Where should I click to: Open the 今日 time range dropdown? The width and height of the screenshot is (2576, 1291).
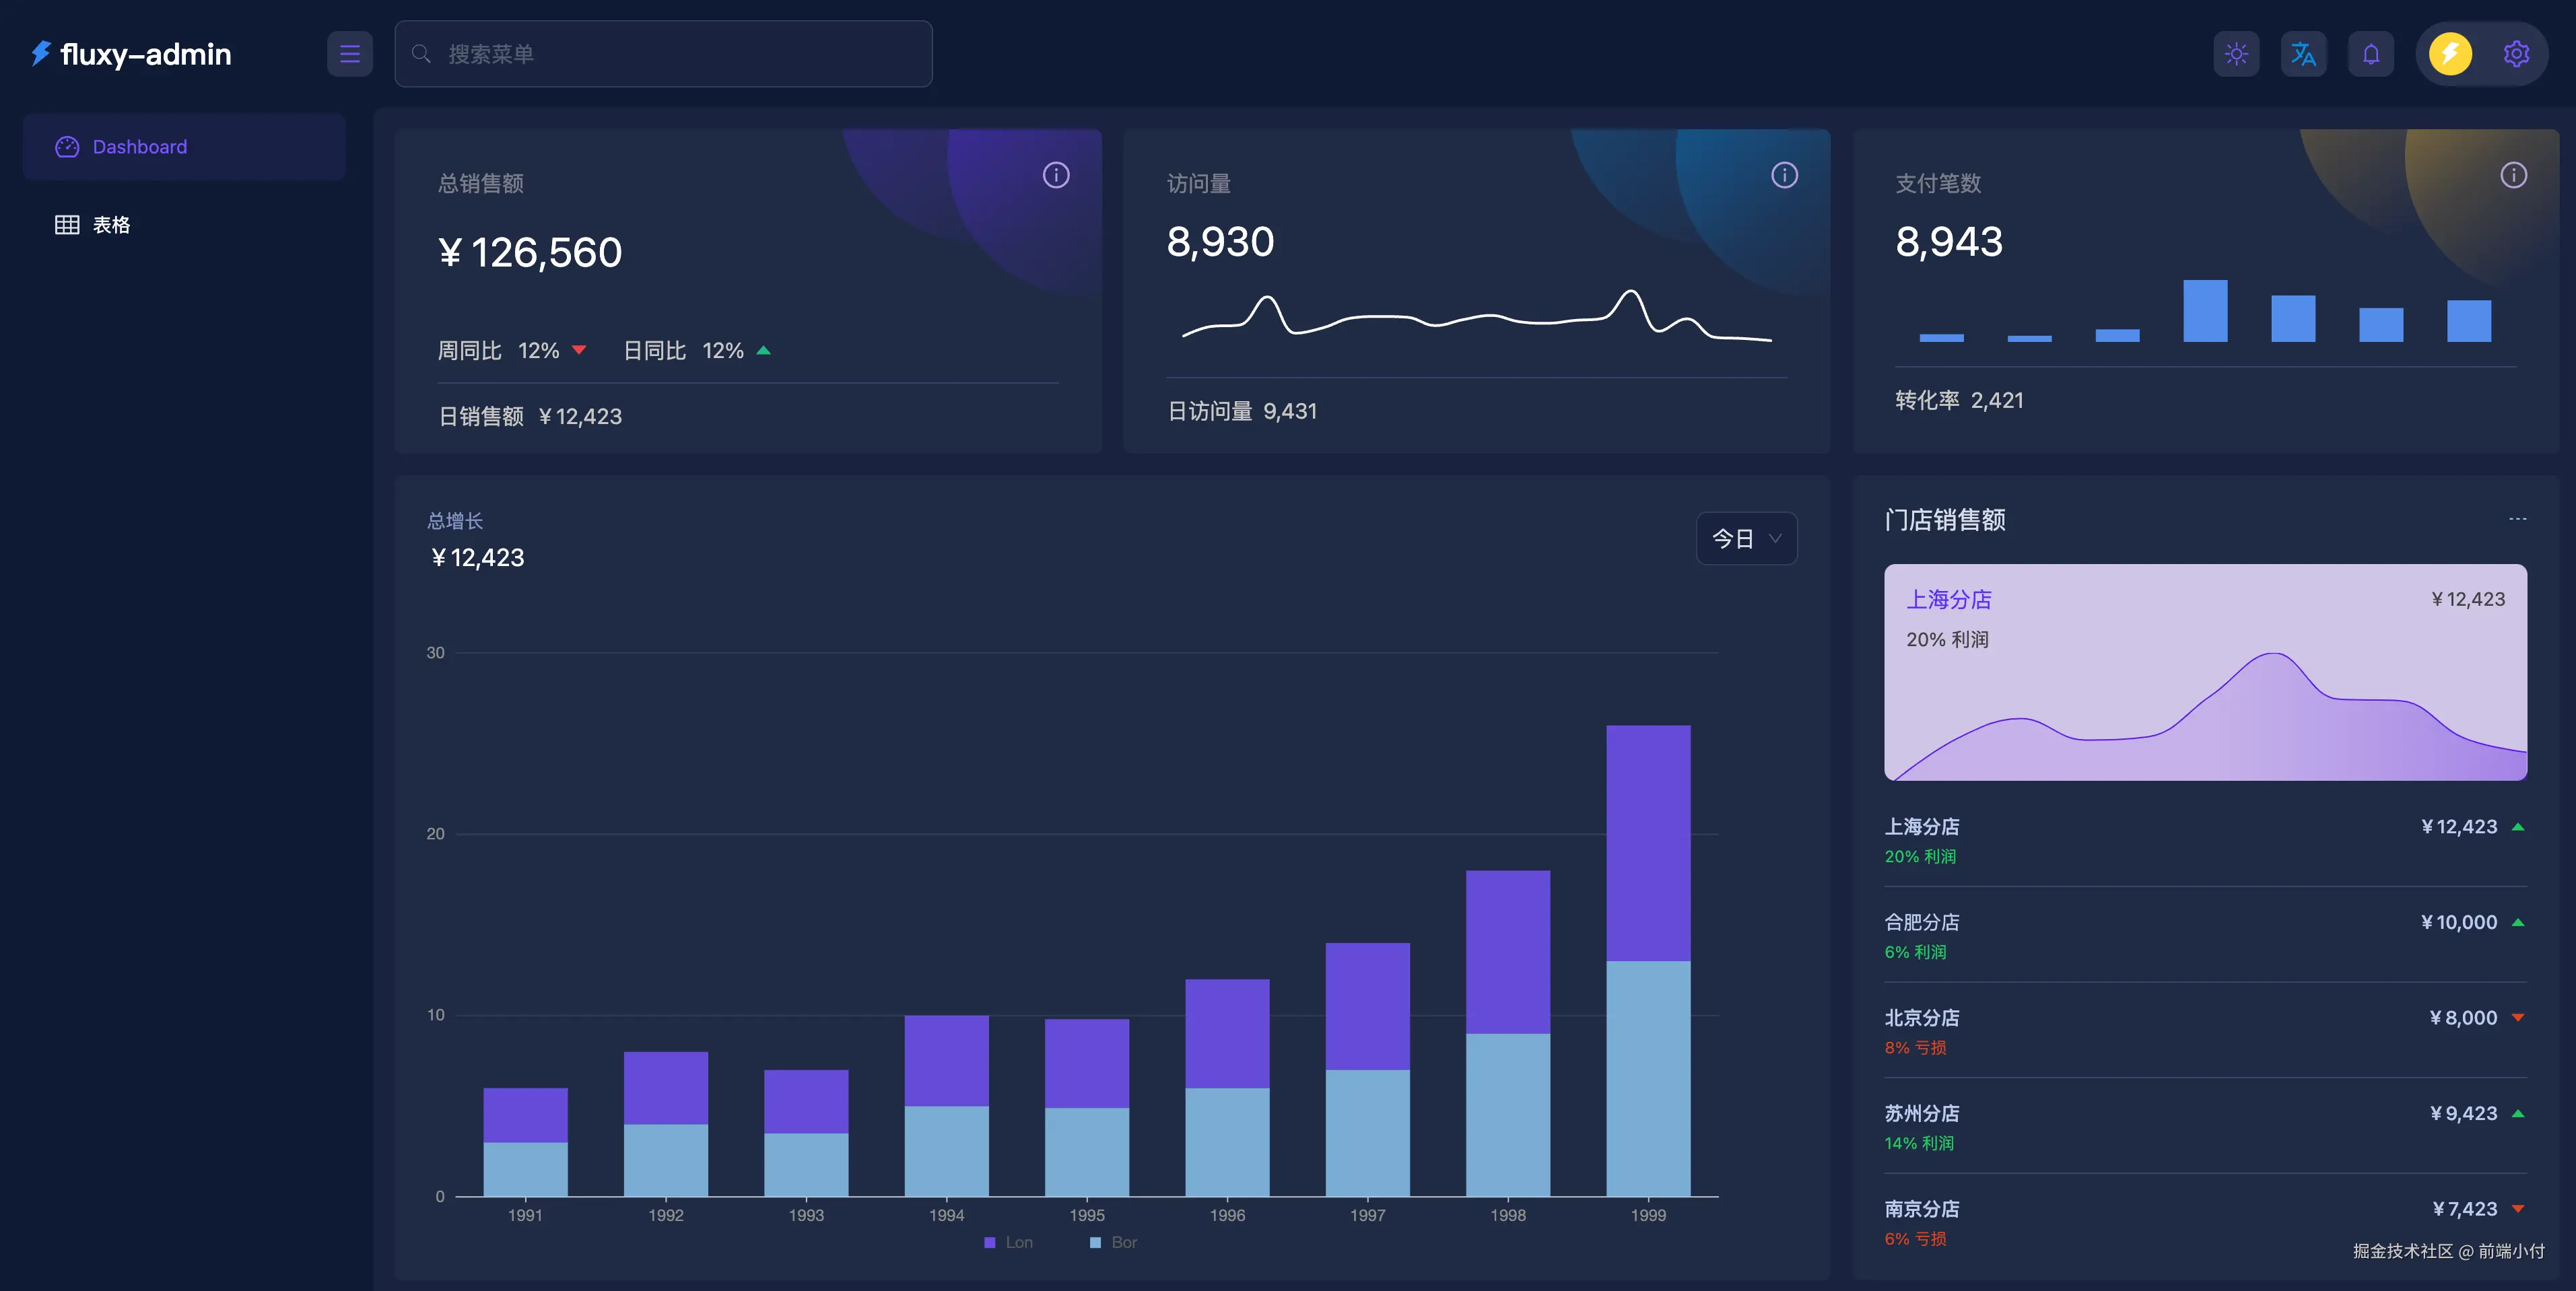click(1745, 539)
